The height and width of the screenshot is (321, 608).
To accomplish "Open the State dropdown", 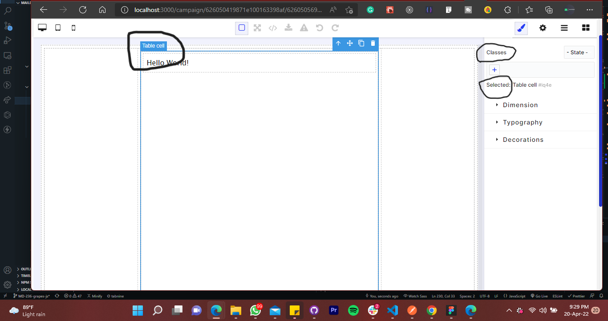I will tap(579, 52).
